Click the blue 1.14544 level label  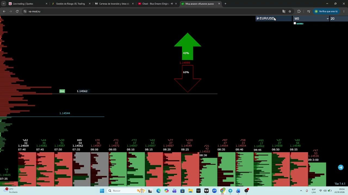pyautogui.click(x=65, y=113)
